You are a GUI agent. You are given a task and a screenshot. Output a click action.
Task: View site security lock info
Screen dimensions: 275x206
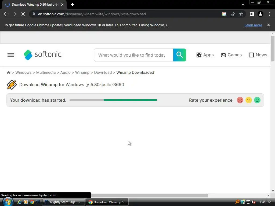pyautogui.click(x=34, y=14)
